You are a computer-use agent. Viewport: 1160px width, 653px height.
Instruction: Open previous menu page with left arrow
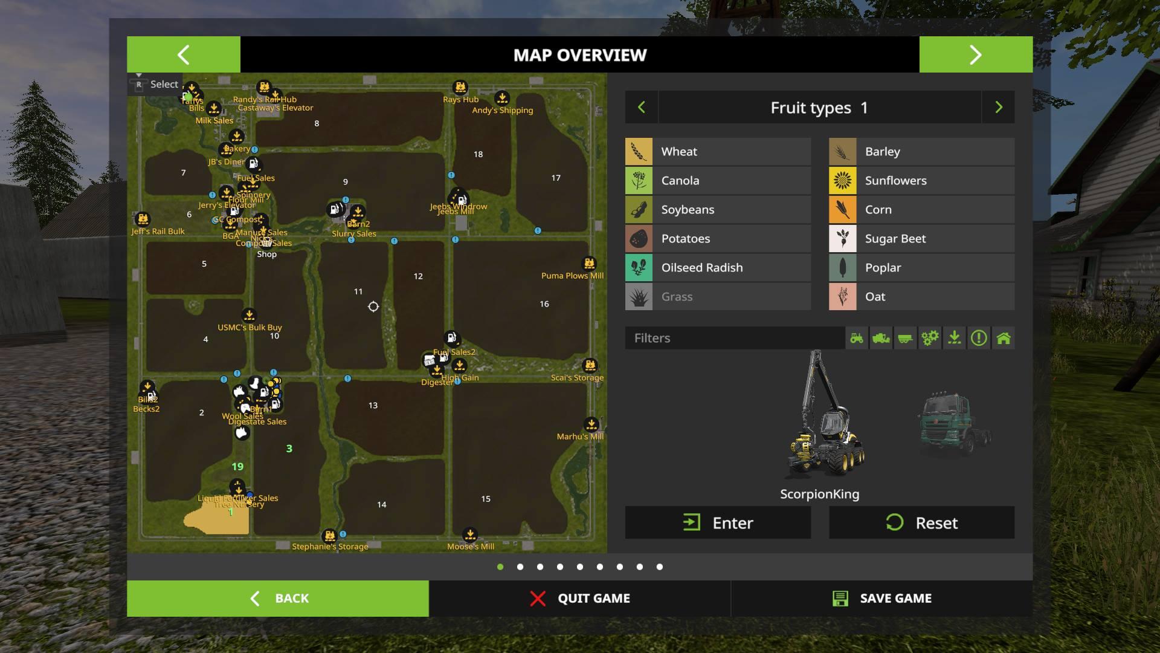click(x=184, y=54)
